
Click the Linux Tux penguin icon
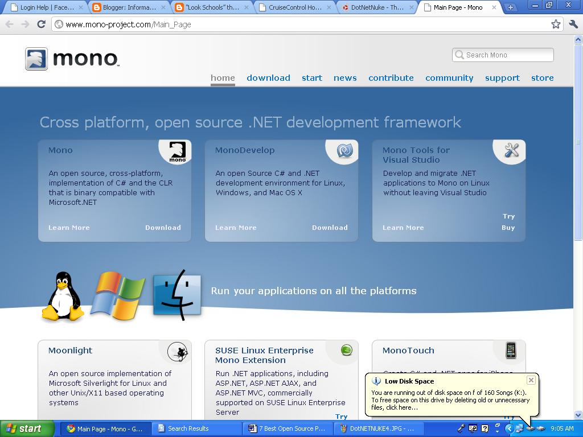[x=63, y=296]
